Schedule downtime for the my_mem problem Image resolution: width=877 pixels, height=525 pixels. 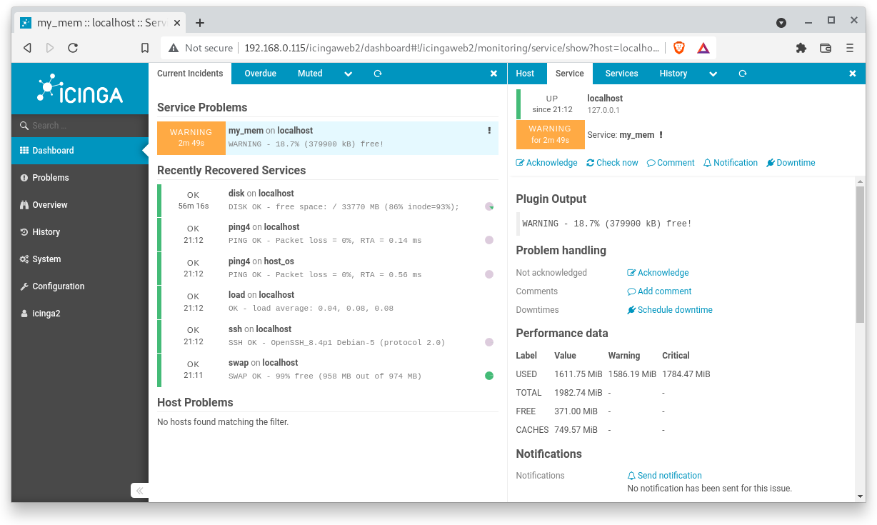669,309
